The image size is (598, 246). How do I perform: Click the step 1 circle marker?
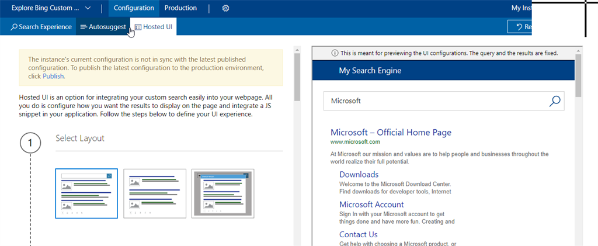pyautogui.click(x=30, y=143)
